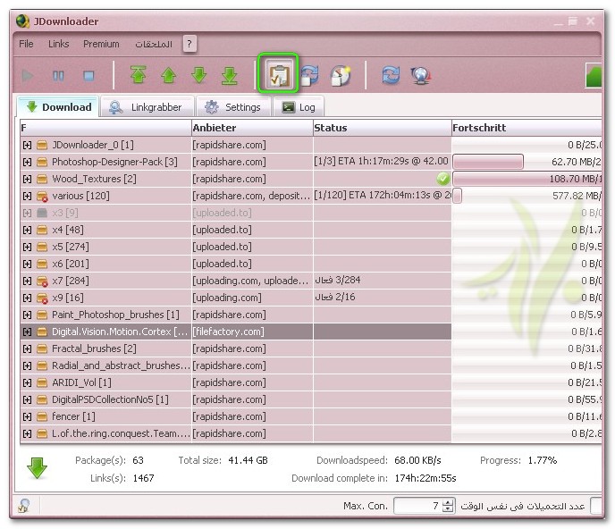Click the 41.44 GB total size value
615x529 pixels.
click(248, 460)
